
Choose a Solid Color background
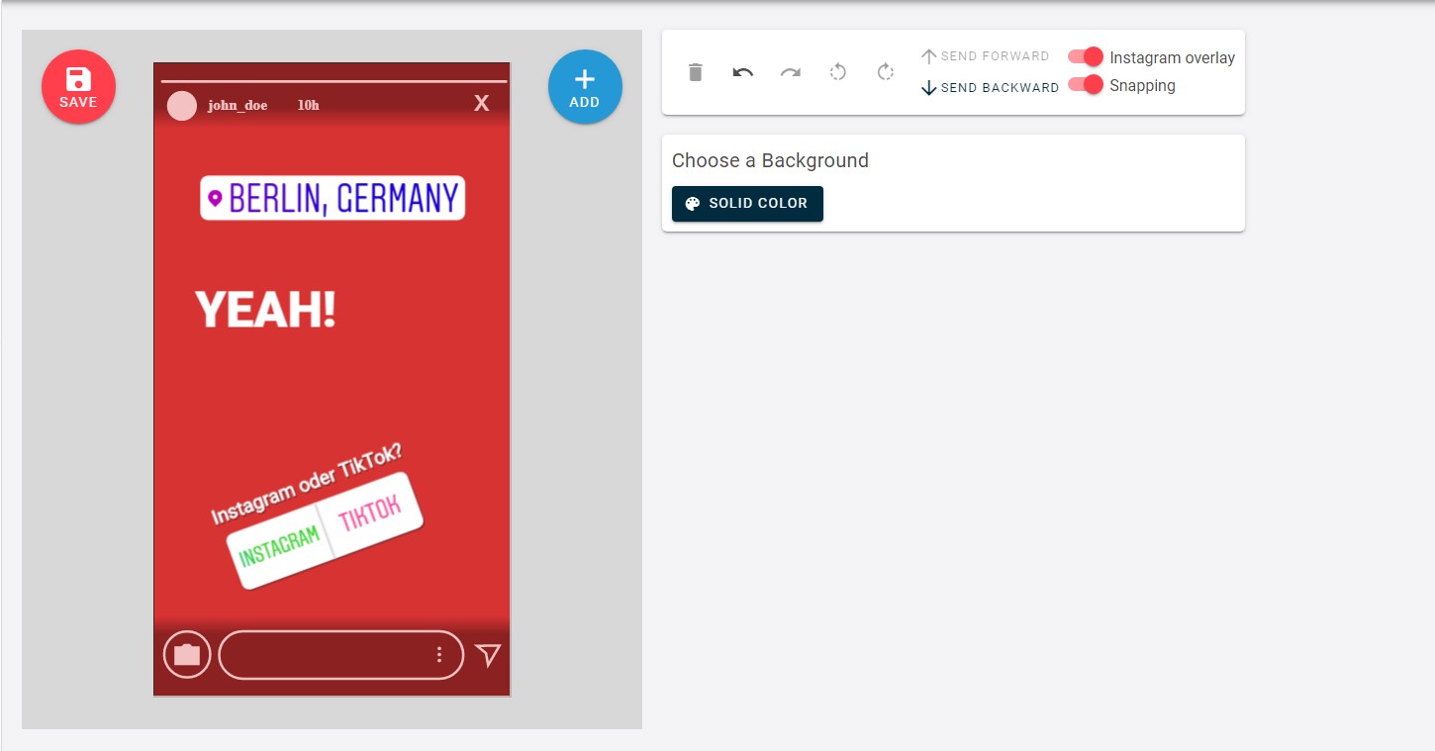click(747, 204)
